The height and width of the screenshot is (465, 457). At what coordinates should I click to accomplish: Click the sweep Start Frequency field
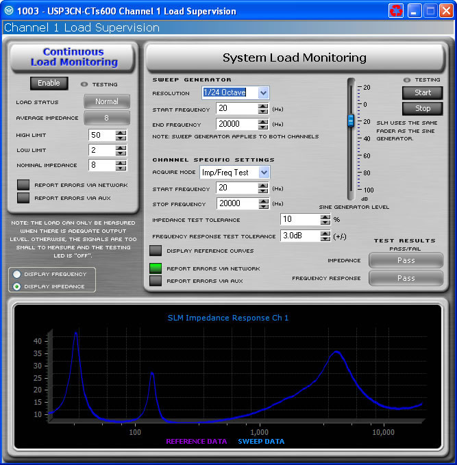(x=237, y=108)
